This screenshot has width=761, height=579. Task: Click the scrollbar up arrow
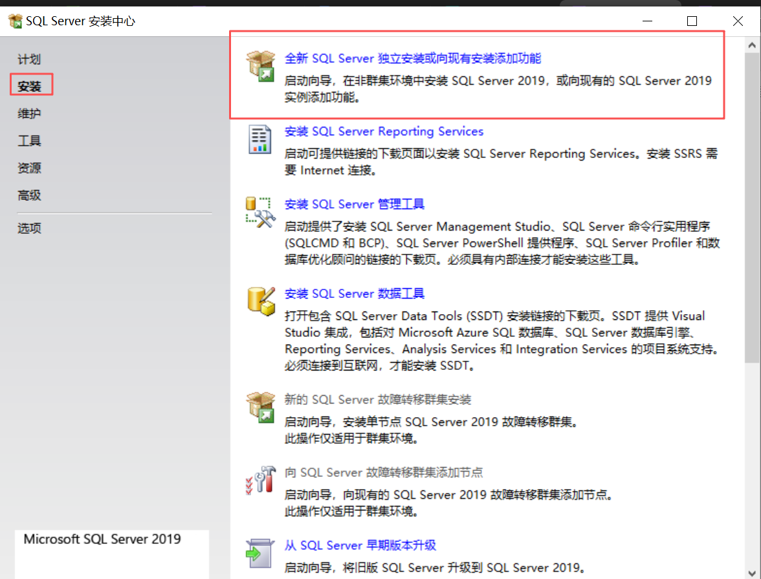752,45
